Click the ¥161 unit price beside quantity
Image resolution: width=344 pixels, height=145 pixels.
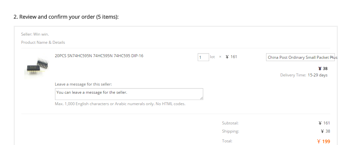(x=231, y=57)
